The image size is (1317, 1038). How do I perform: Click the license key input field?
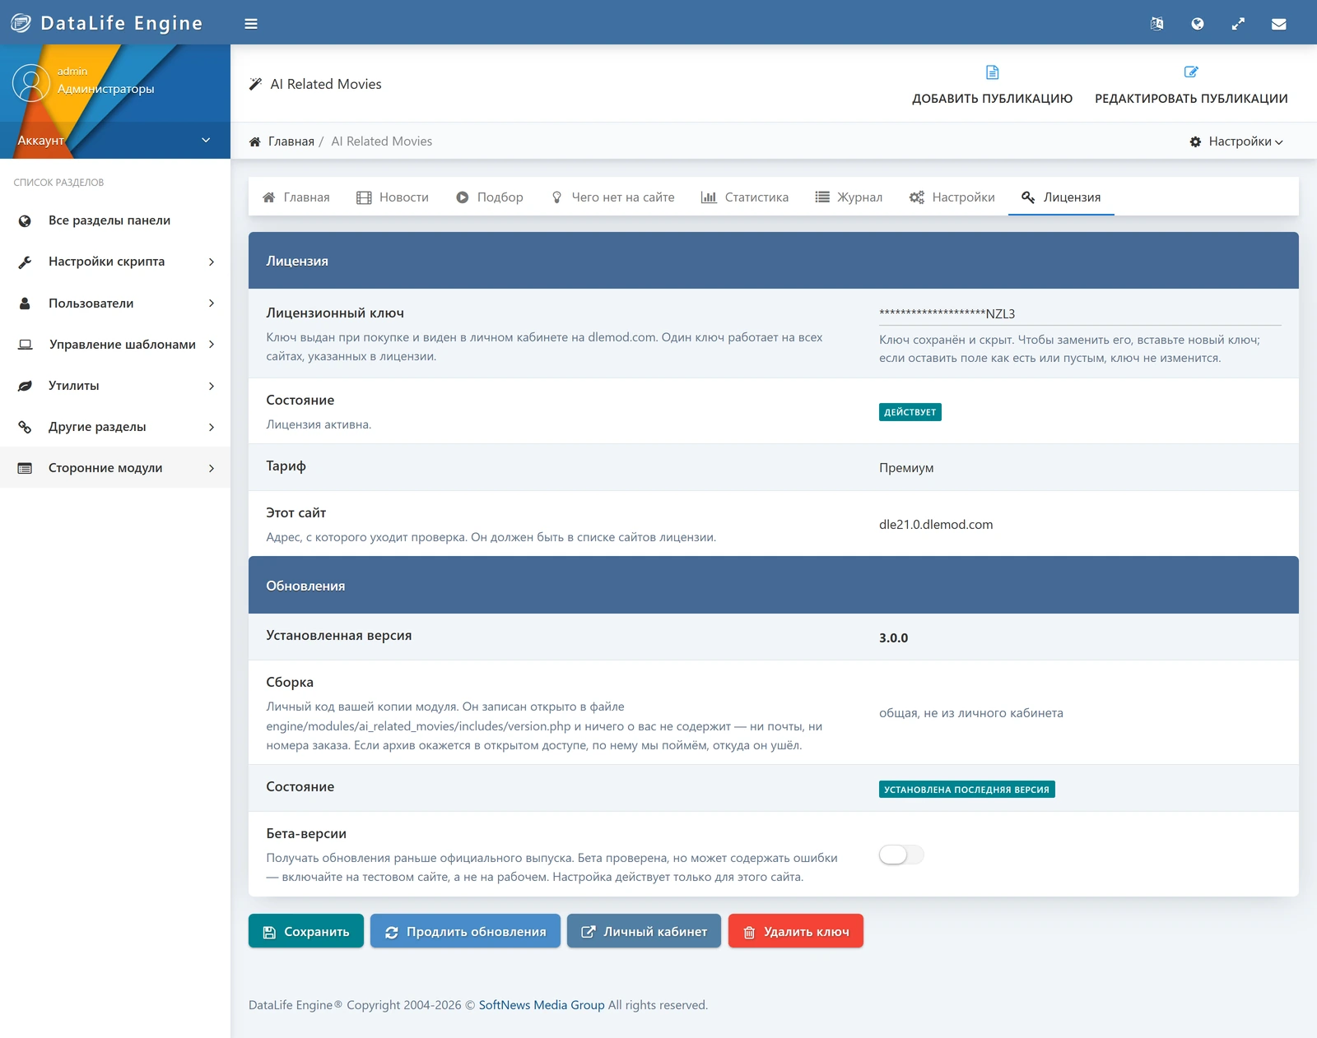(1080, 313)
